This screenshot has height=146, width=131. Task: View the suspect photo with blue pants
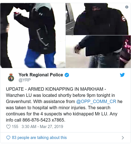(x=33, y=35)
